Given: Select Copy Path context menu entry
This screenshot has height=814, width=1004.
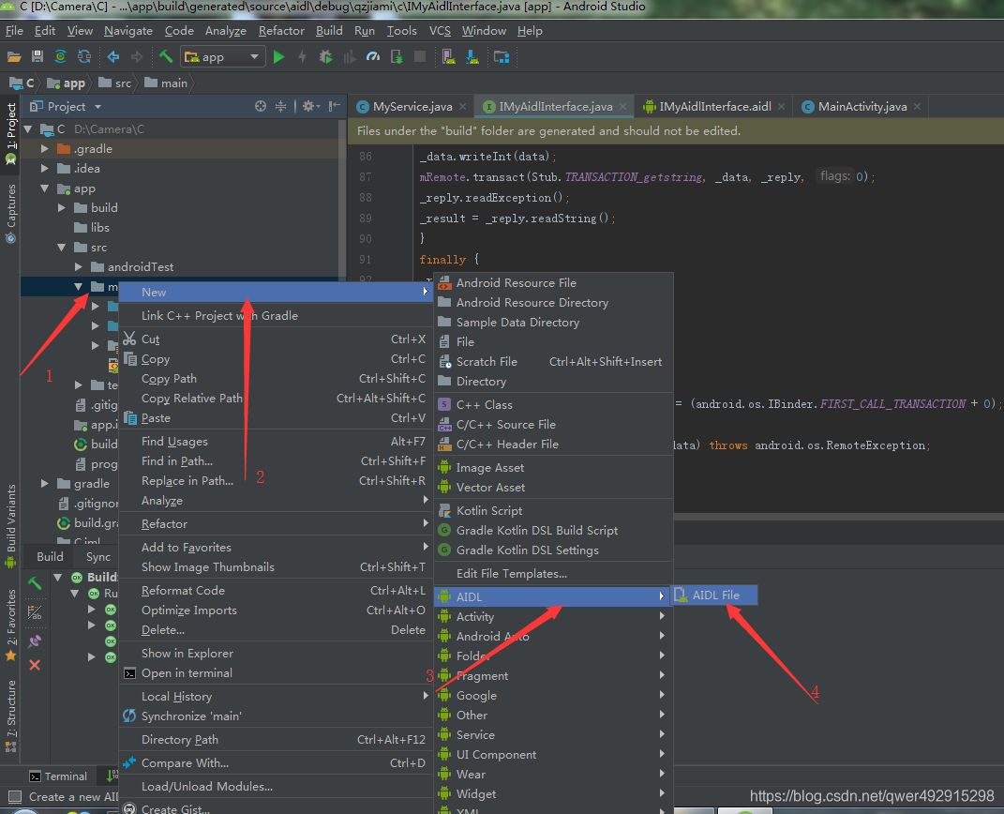Looking at the screenshot, I should (276, 379).
